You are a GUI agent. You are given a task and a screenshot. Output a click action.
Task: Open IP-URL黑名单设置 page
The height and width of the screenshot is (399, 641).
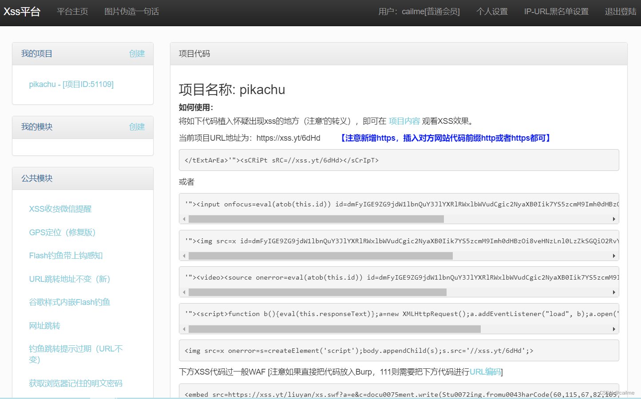tap(556, 12)
